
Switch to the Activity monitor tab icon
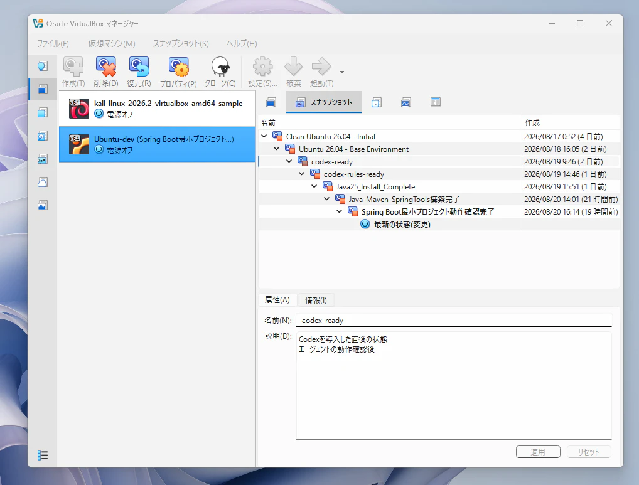406,102
